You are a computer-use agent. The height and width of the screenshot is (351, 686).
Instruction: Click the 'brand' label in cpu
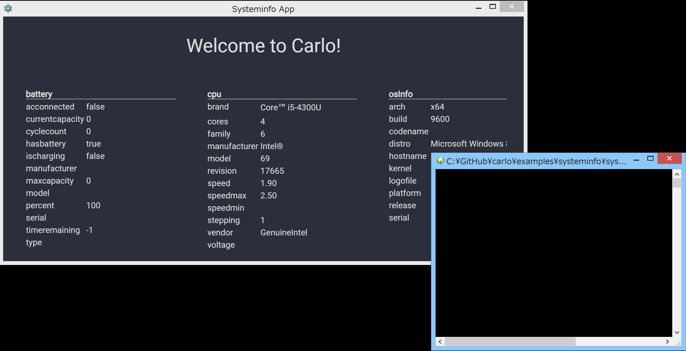218,107
